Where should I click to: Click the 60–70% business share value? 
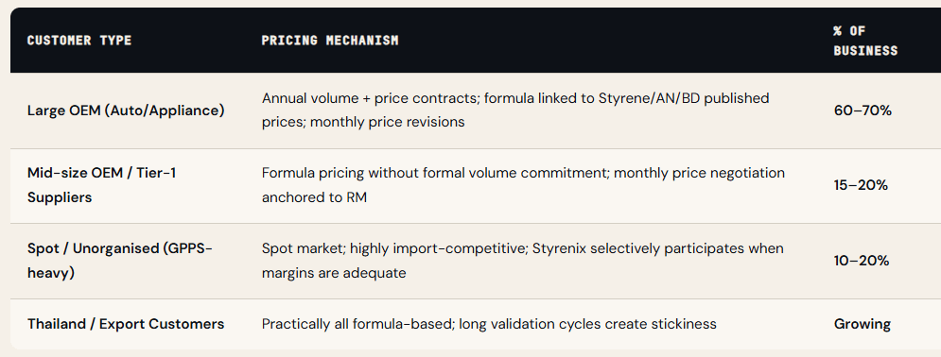[863, 110]
